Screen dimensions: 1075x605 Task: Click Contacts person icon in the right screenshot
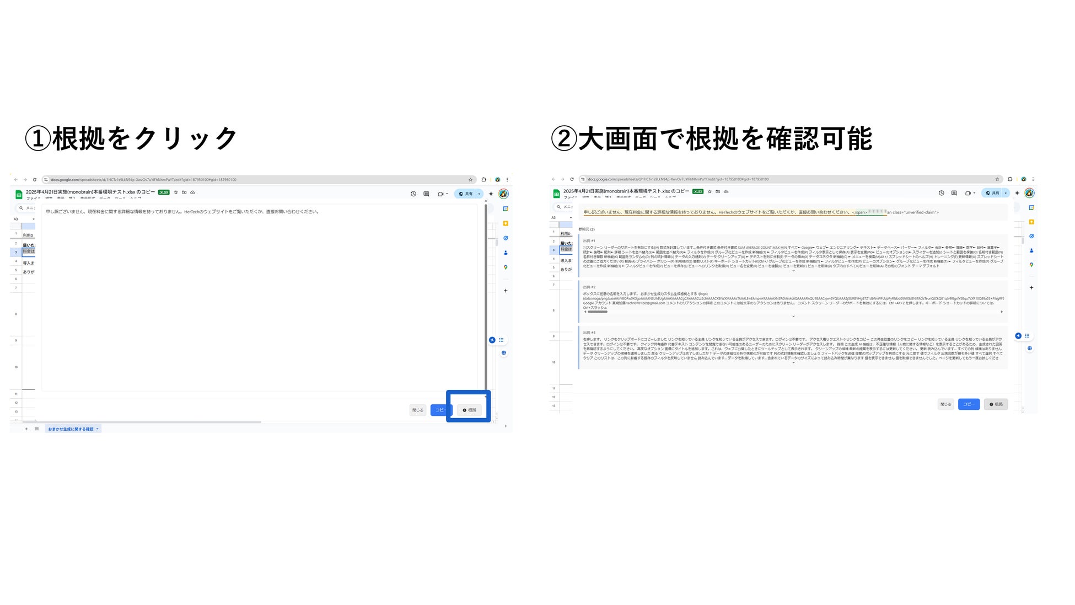tap(1031, 250)
